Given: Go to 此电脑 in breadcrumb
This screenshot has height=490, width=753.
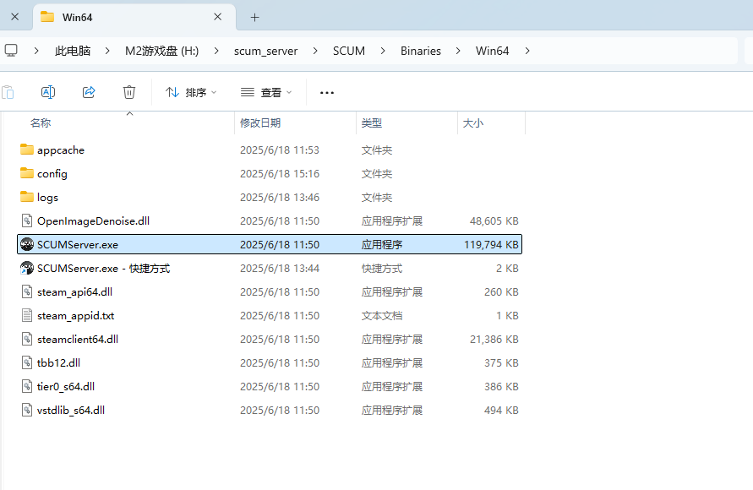Looking at the screenshot, I should (x=73, y=51).
